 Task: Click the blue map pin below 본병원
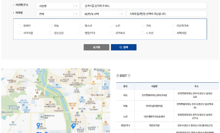[73, 126]
